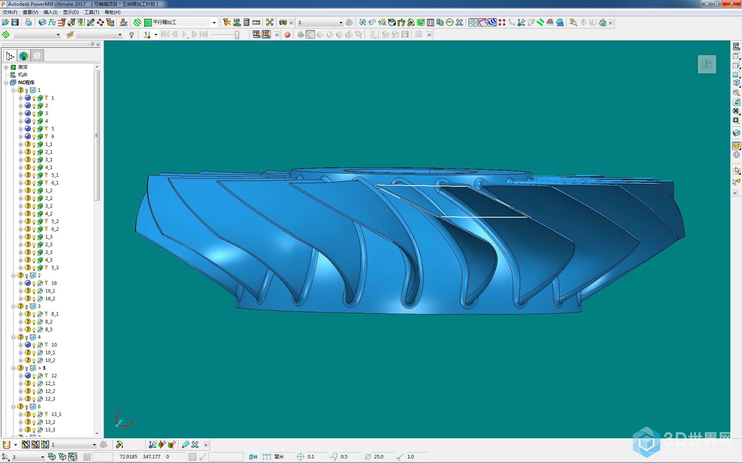Open the block definition icon

pos(43,22)
